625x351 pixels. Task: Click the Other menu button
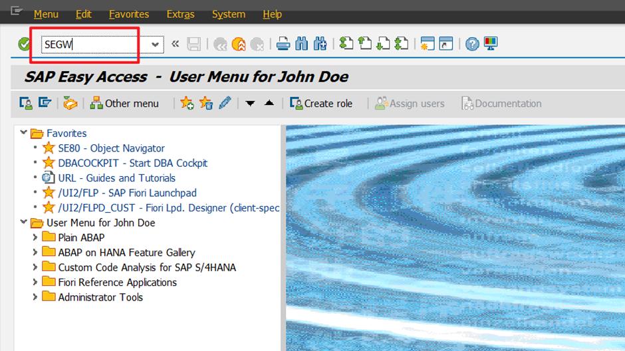click(124, 104)
